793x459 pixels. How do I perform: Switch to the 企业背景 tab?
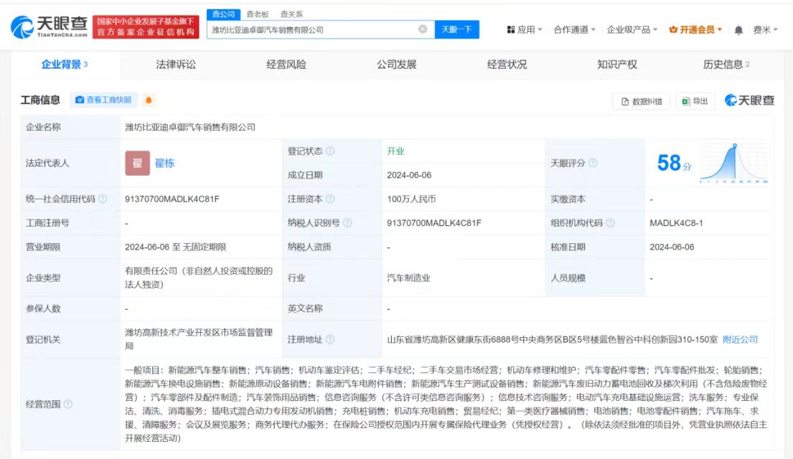64,65
